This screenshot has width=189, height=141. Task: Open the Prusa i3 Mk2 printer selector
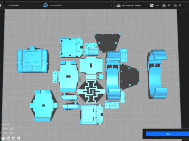pyautogui.click(x=23, y=5)
